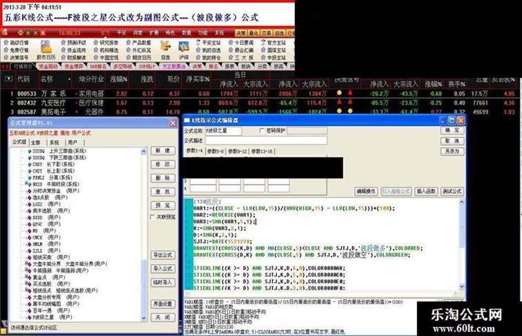Open the 股市日历 calendar icon
The height and width of the screenshot is (336, 522).
[46, 50]
